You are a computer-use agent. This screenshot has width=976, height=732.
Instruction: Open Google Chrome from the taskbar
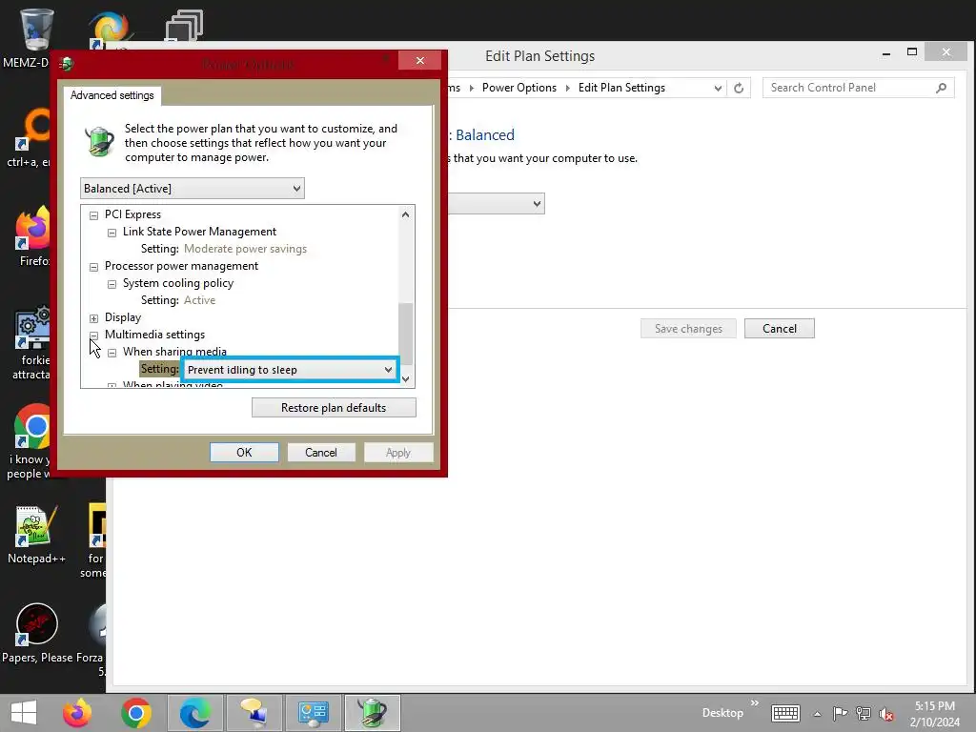[135, 713]
